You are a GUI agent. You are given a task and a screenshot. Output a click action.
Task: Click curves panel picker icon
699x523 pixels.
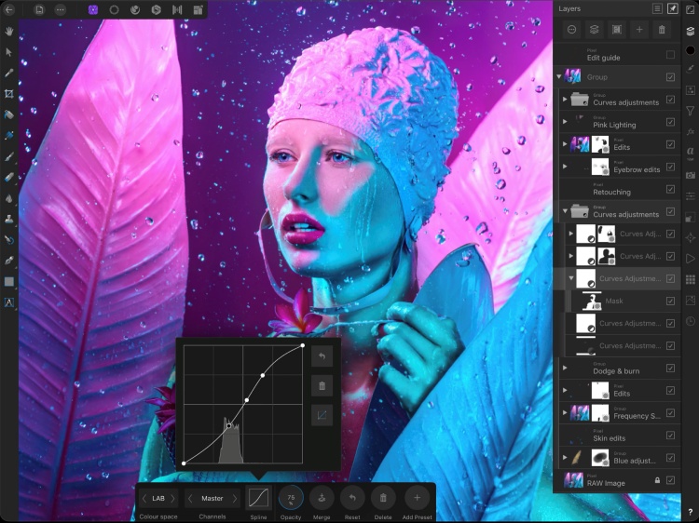322,416
